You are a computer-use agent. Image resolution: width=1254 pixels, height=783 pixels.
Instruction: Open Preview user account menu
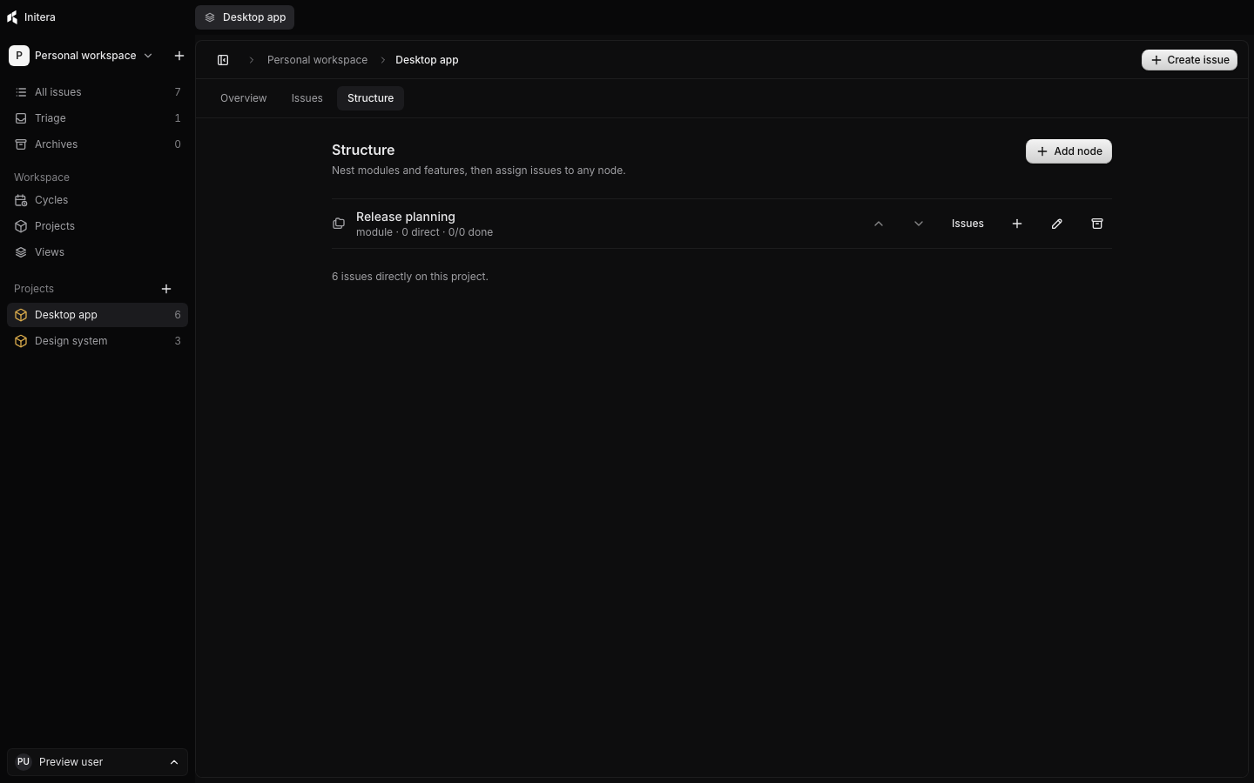click(98, 762)
